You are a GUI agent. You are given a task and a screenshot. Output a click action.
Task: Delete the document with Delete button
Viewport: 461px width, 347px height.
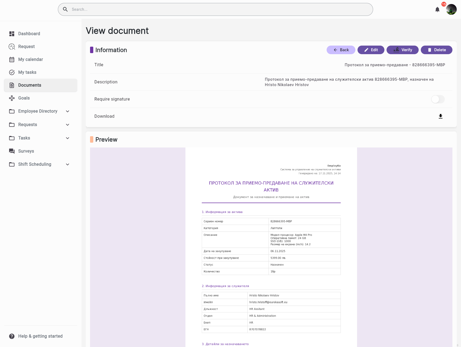point(436,50)
